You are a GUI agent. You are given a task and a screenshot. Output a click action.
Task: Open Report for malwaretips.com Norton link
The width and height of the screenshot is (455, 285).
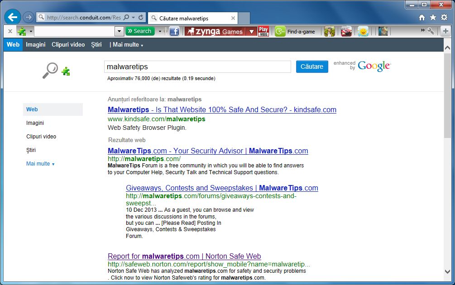click(184, 256)
